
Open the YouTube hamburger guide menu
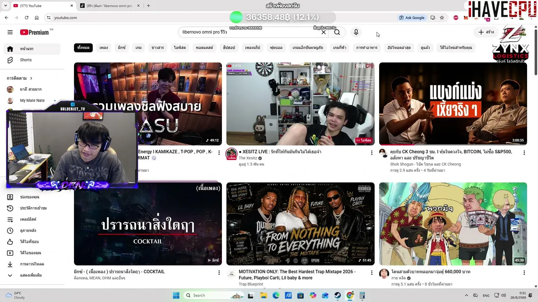[x=10, y=32]
